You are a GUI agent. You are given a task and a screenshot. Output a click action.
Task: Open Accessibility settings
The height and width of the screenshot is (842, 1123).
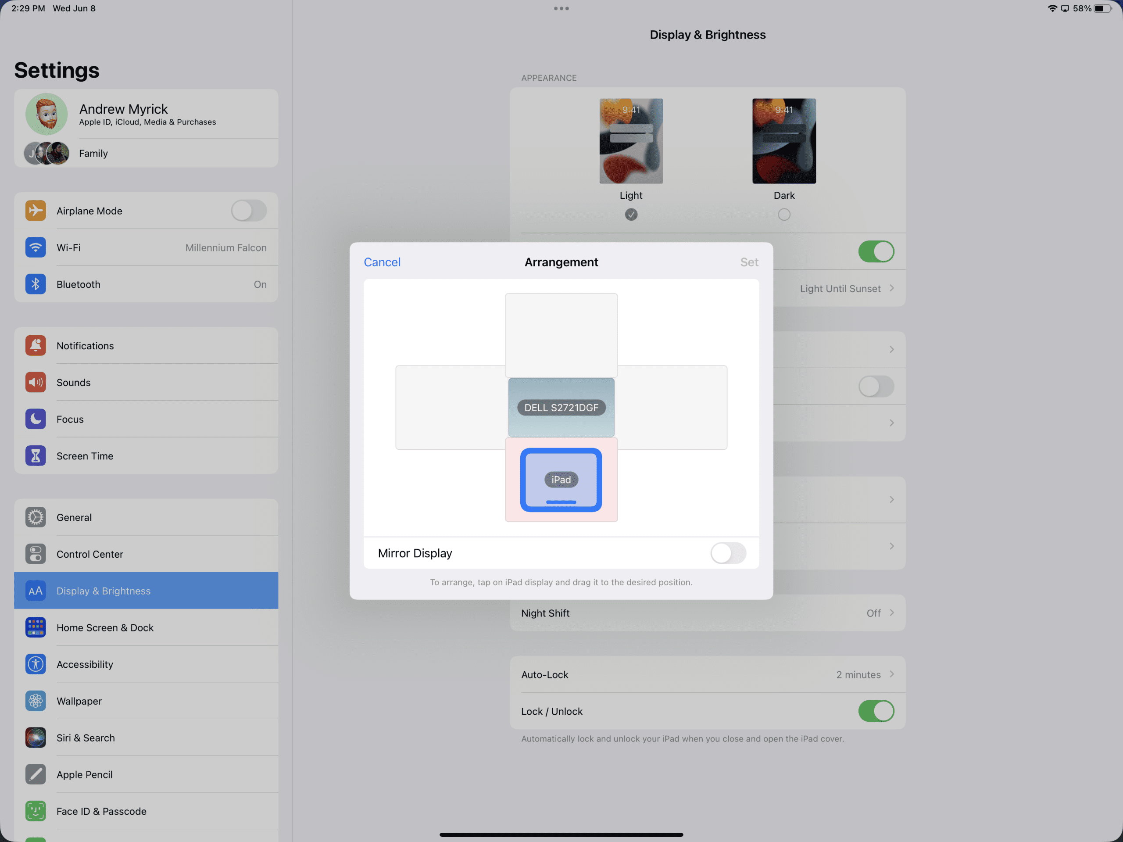tap(85, 663)
